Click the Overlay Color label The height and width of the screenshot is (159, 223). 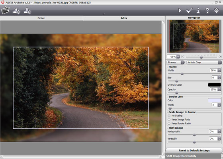[x=175, y=85]
